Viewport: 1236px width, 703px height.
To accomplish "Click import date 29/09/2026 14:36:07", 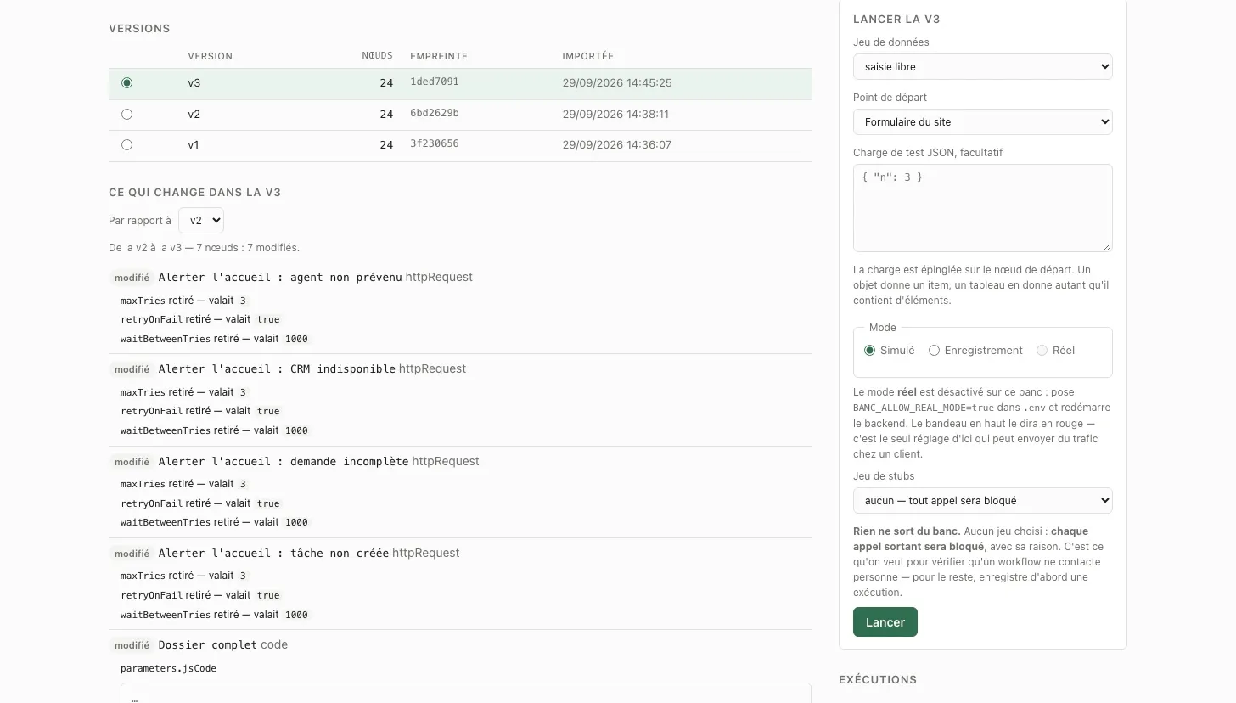I will tap(616, 144).
